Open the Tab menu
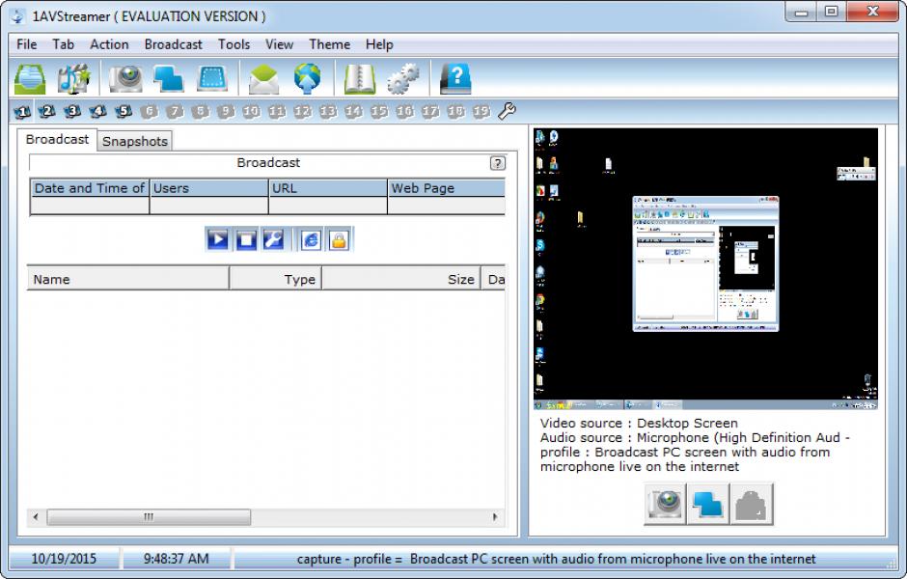The image size is (907, 579). (63, 44)
